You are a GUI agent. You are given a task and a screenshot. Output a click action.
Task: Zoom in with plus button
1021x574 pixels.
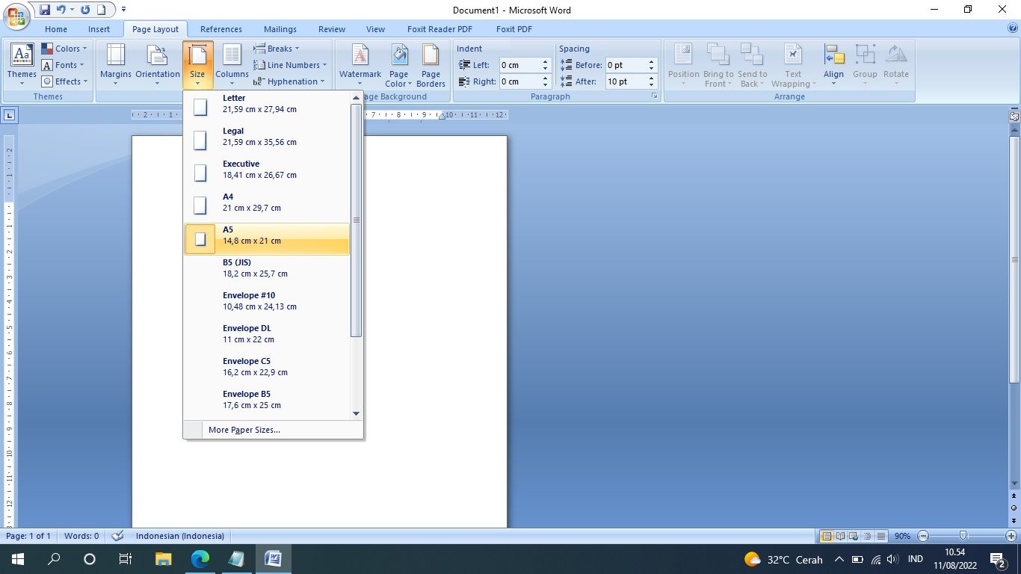[1011, 536]
